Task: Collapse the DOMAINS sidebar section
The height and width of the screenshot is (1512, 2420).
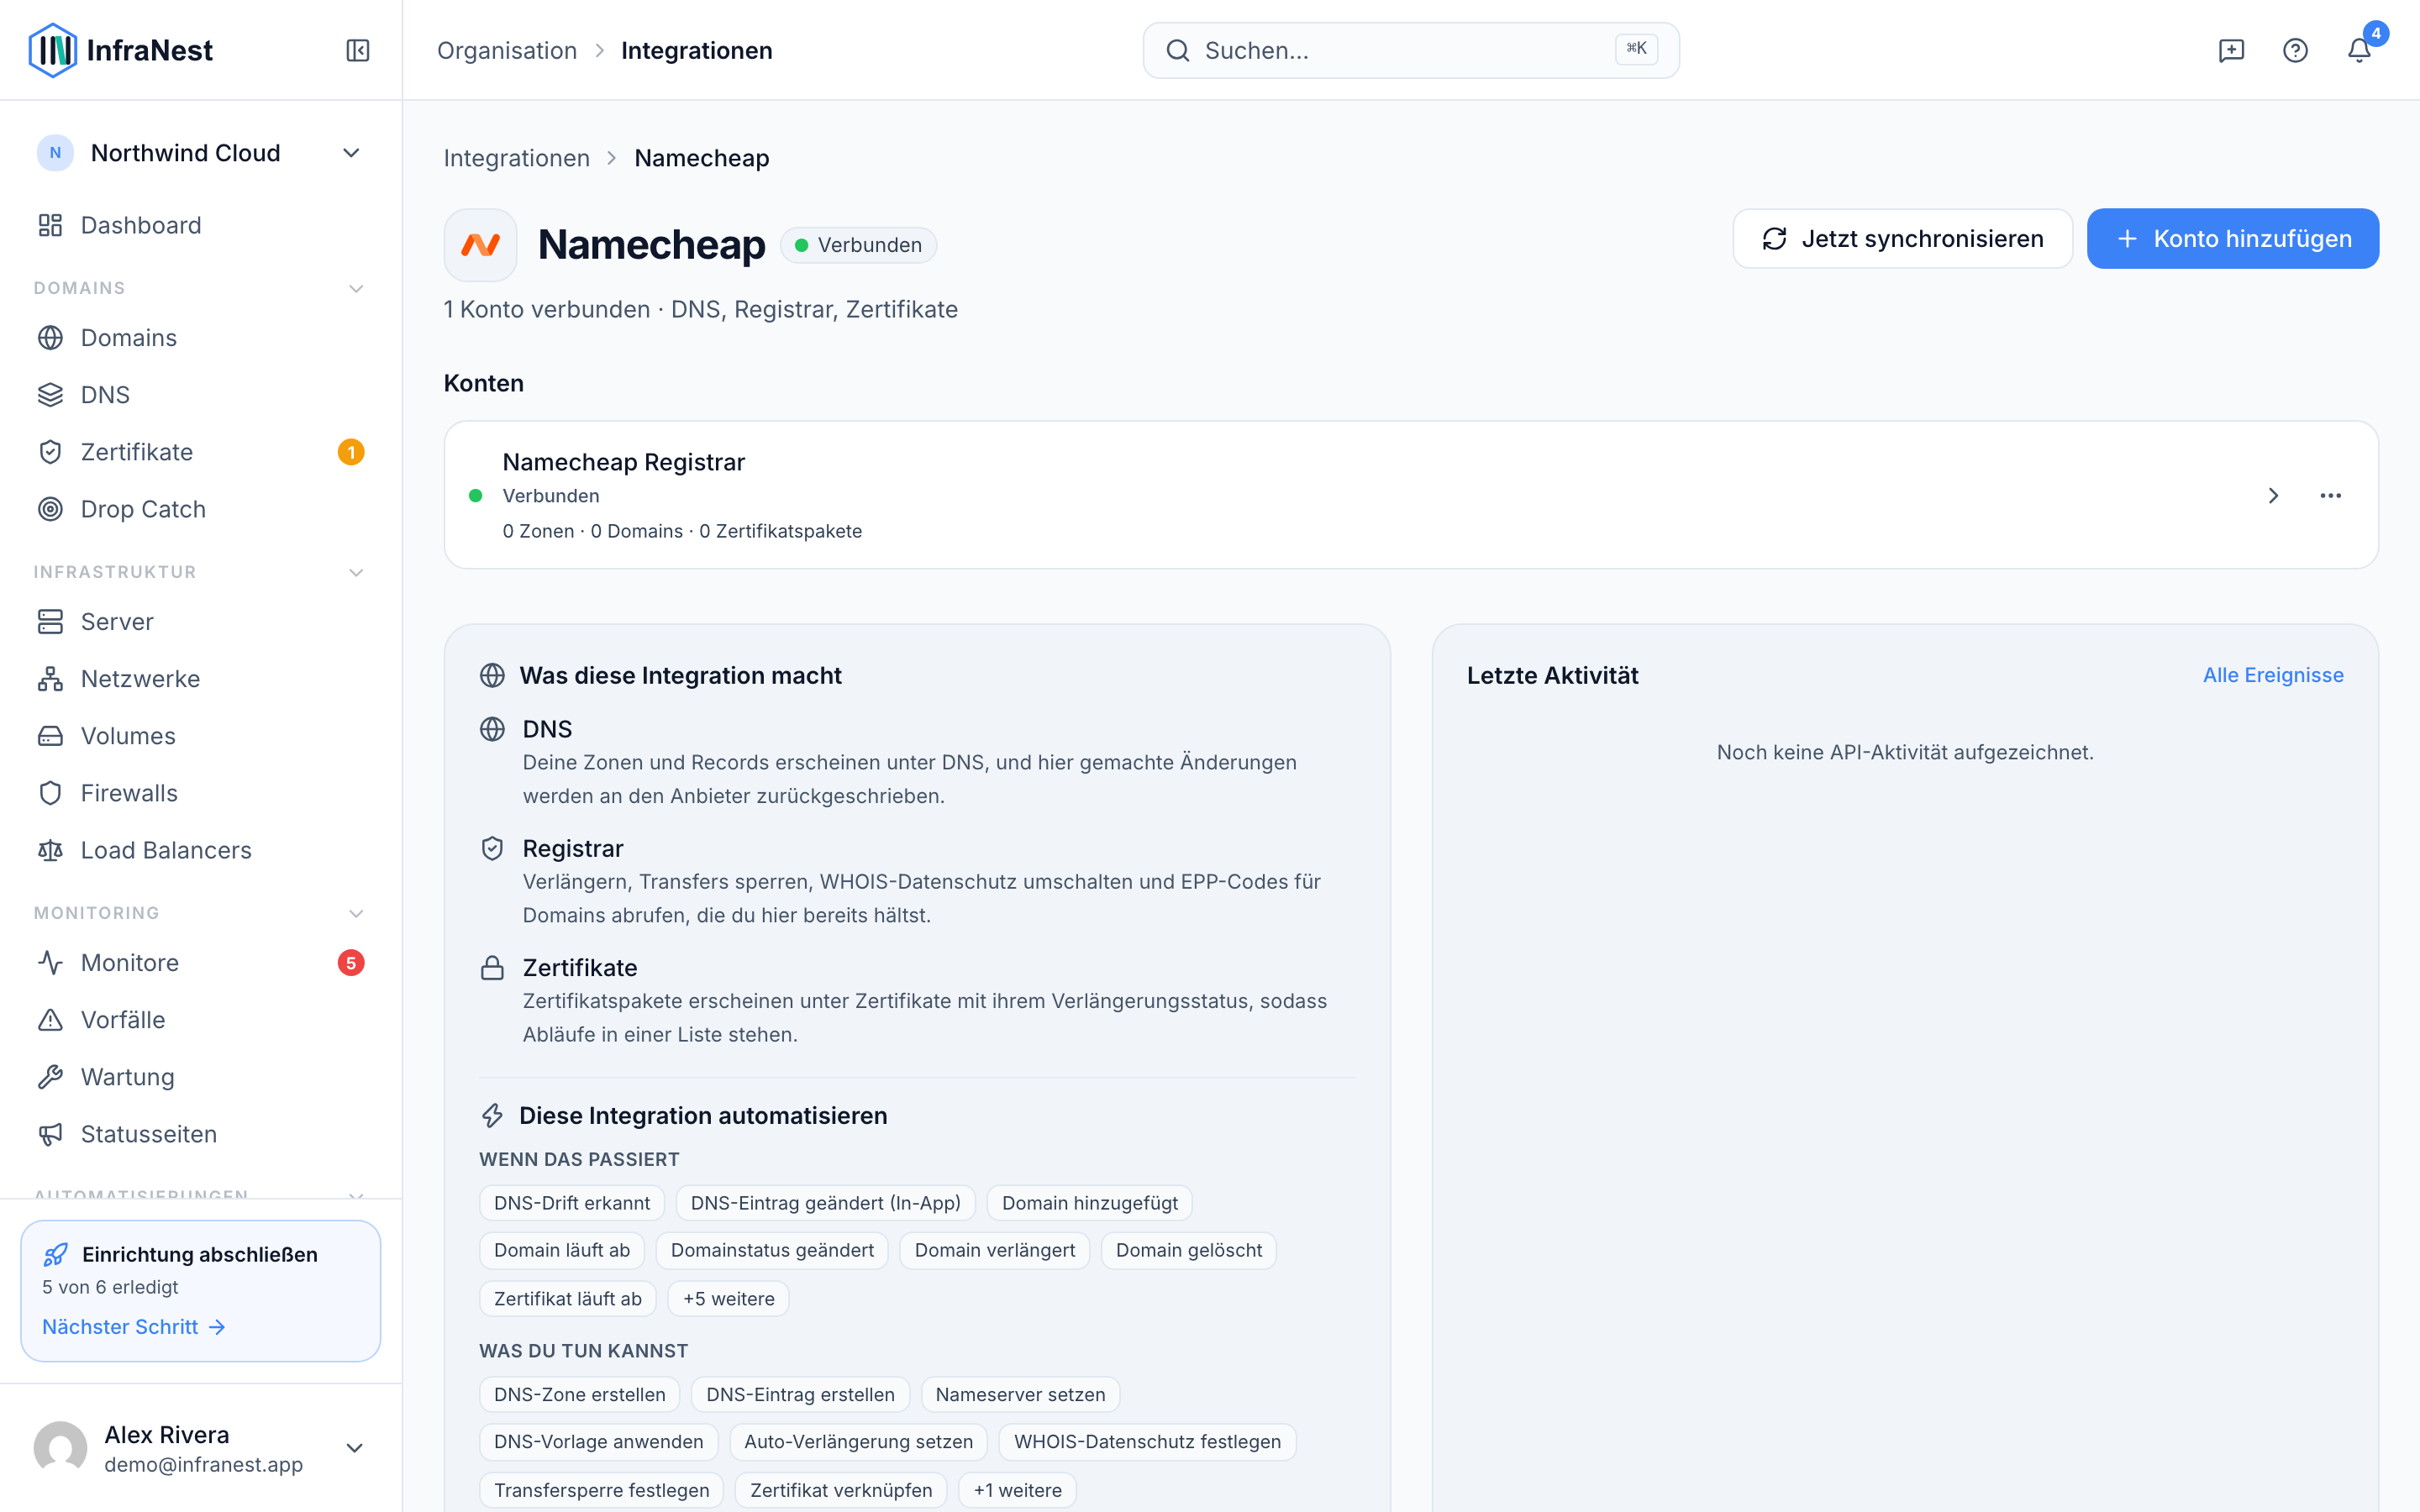Action: (x=356, y=289)
